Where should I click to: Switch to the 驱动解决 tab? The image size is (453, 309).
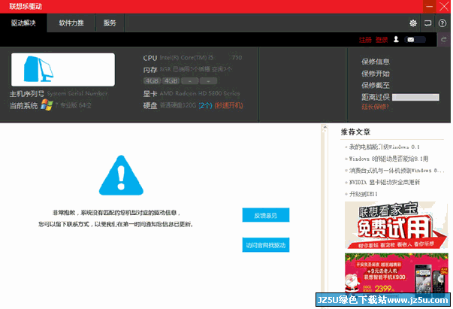[x=23, y=23]
